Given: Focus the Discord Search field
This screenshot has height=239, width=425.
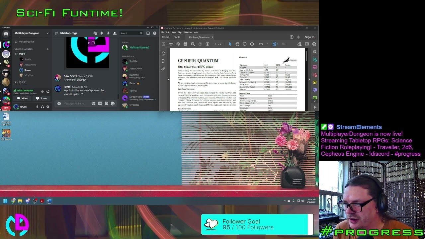Looking at the screenshot, I should click(131, 33).
